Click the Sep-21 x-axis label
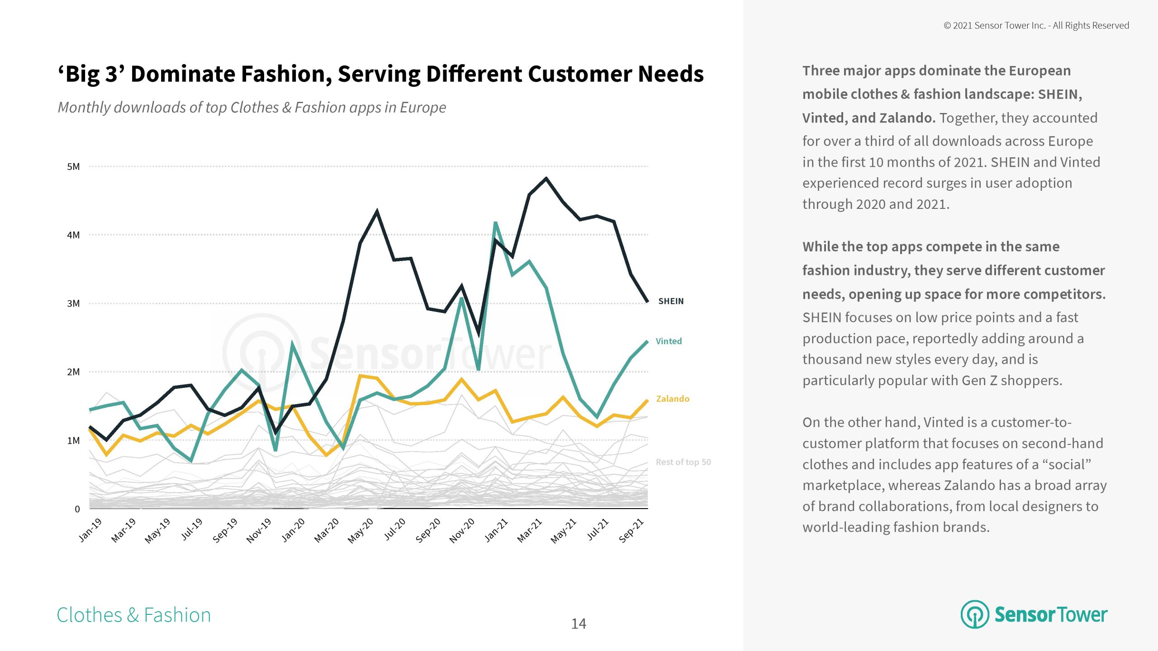This screenshot has width=1158, height=651. (631, 530)
